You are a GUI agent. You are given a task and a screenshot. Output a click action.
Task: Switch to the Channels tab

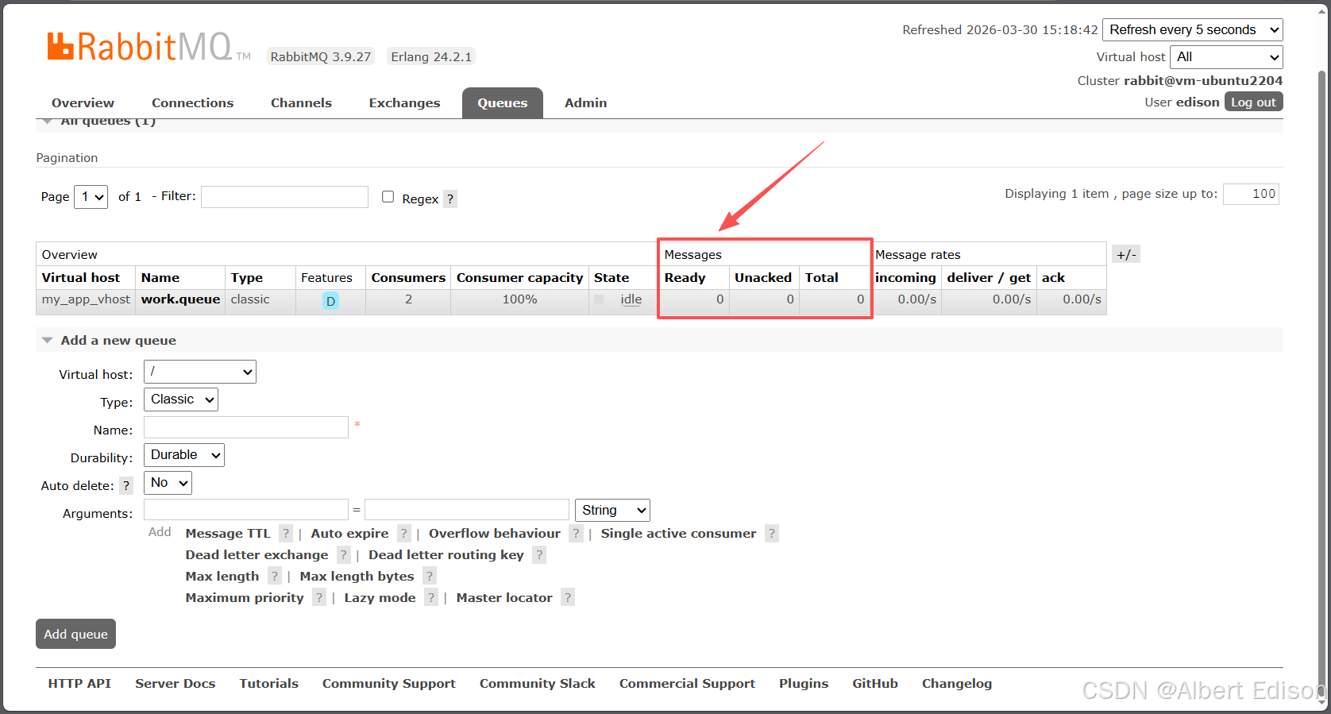[301, 103]
